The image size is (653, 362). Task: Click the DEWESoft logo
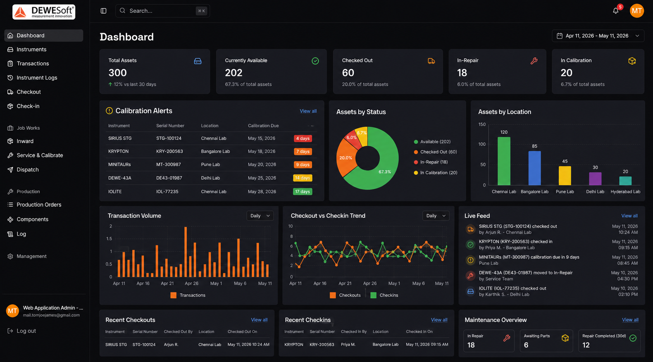44,12
